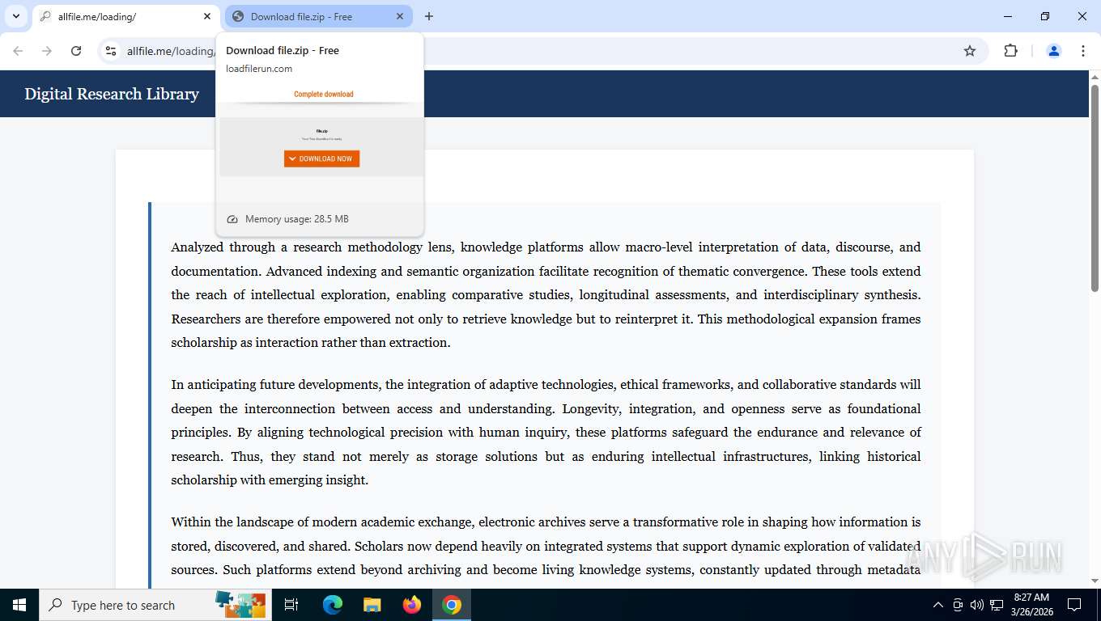
Task: Restore down the Chrome window
Action: [1045, 16]
